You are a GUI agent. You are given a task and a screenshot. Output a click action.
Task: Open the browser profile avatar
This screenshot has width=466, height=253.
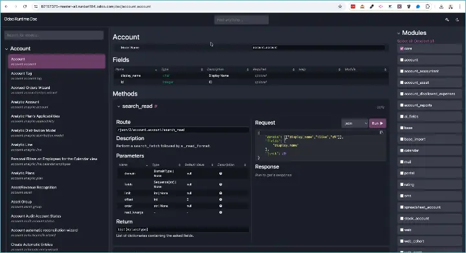(450, 6)
